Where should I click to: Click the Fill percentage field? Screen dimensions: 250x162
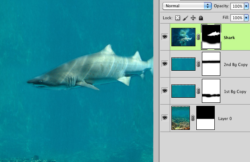[x=237, y=18]
